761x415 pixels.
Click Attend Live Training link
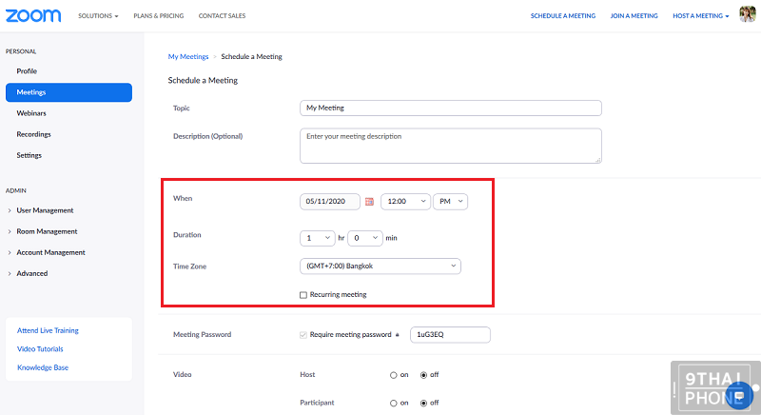[48, 330]
